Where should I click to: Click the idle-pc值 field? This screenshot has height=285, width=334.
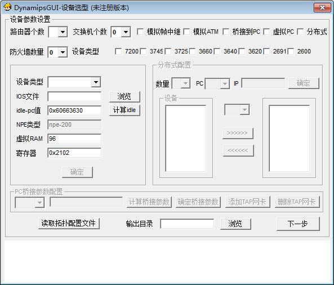[x=74, y=110]
